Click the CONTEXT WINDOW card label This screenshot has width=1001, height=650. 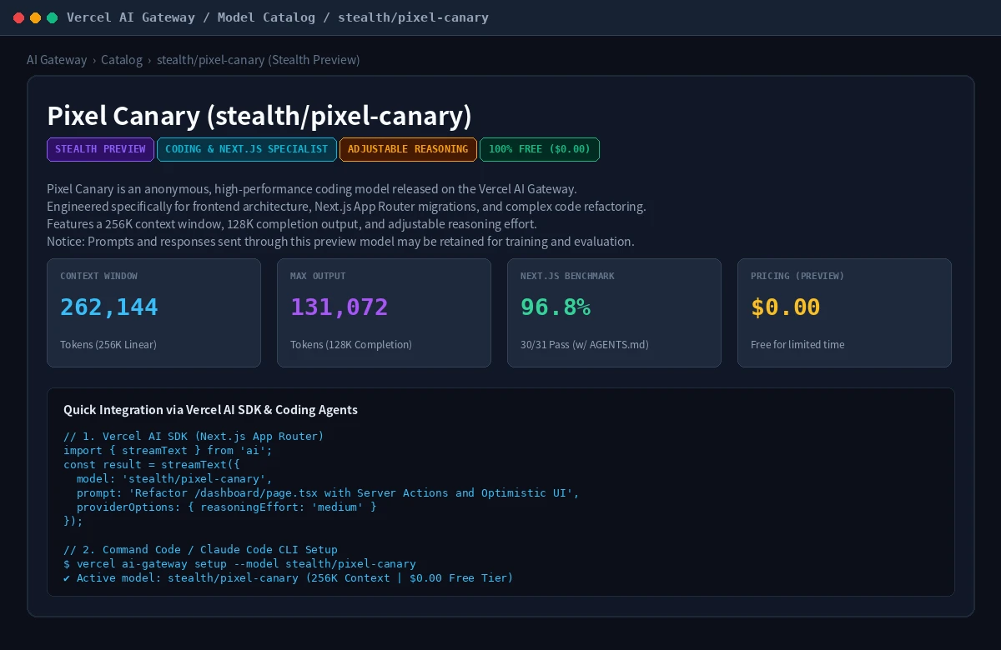(98, 276)
